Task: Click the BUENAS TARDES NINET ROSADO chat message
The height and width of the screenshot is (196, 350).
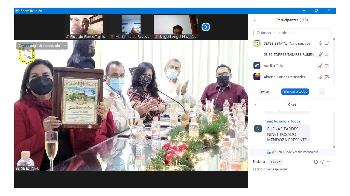Action: [x=287, y=134]
